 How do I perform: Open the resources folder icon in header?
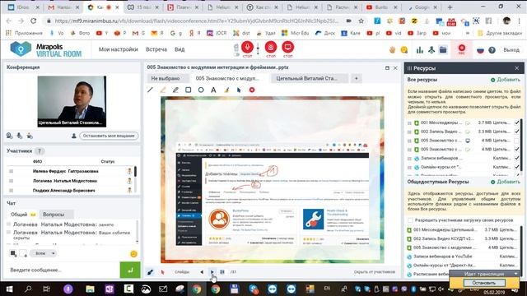click(443, 50)
